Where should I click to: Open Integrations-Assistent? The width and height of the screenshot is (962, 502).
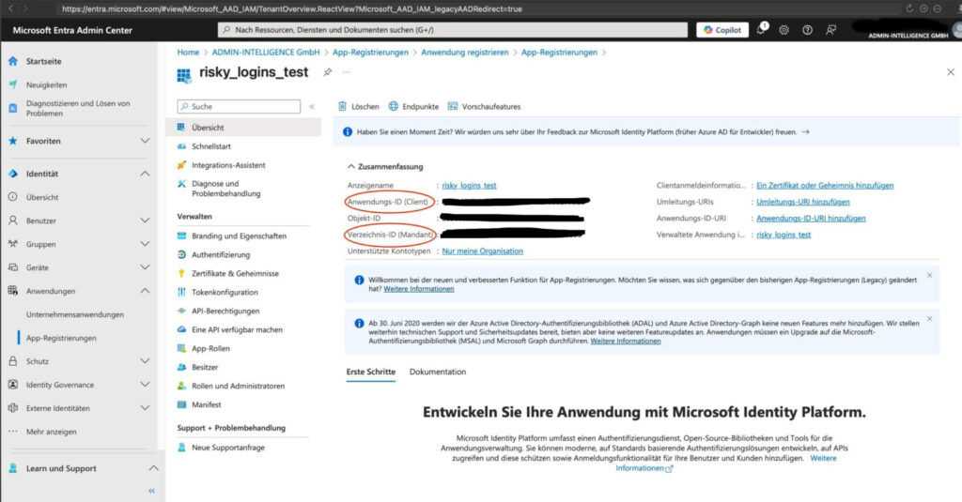tap(228, 165)
